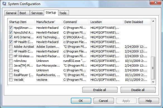The width and height of the screenshot is (163, 108).
Task: Check the Adobe Acrobat startup item
Action: click(11, 47)
